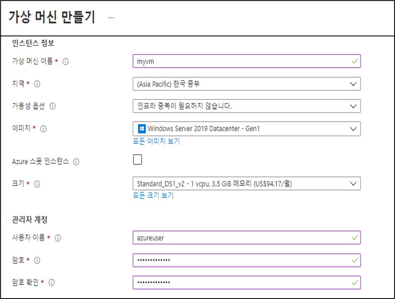Open the 지역 dropdown showing 한국 중부
Screen dimensions: 395x299
(247, 84)
